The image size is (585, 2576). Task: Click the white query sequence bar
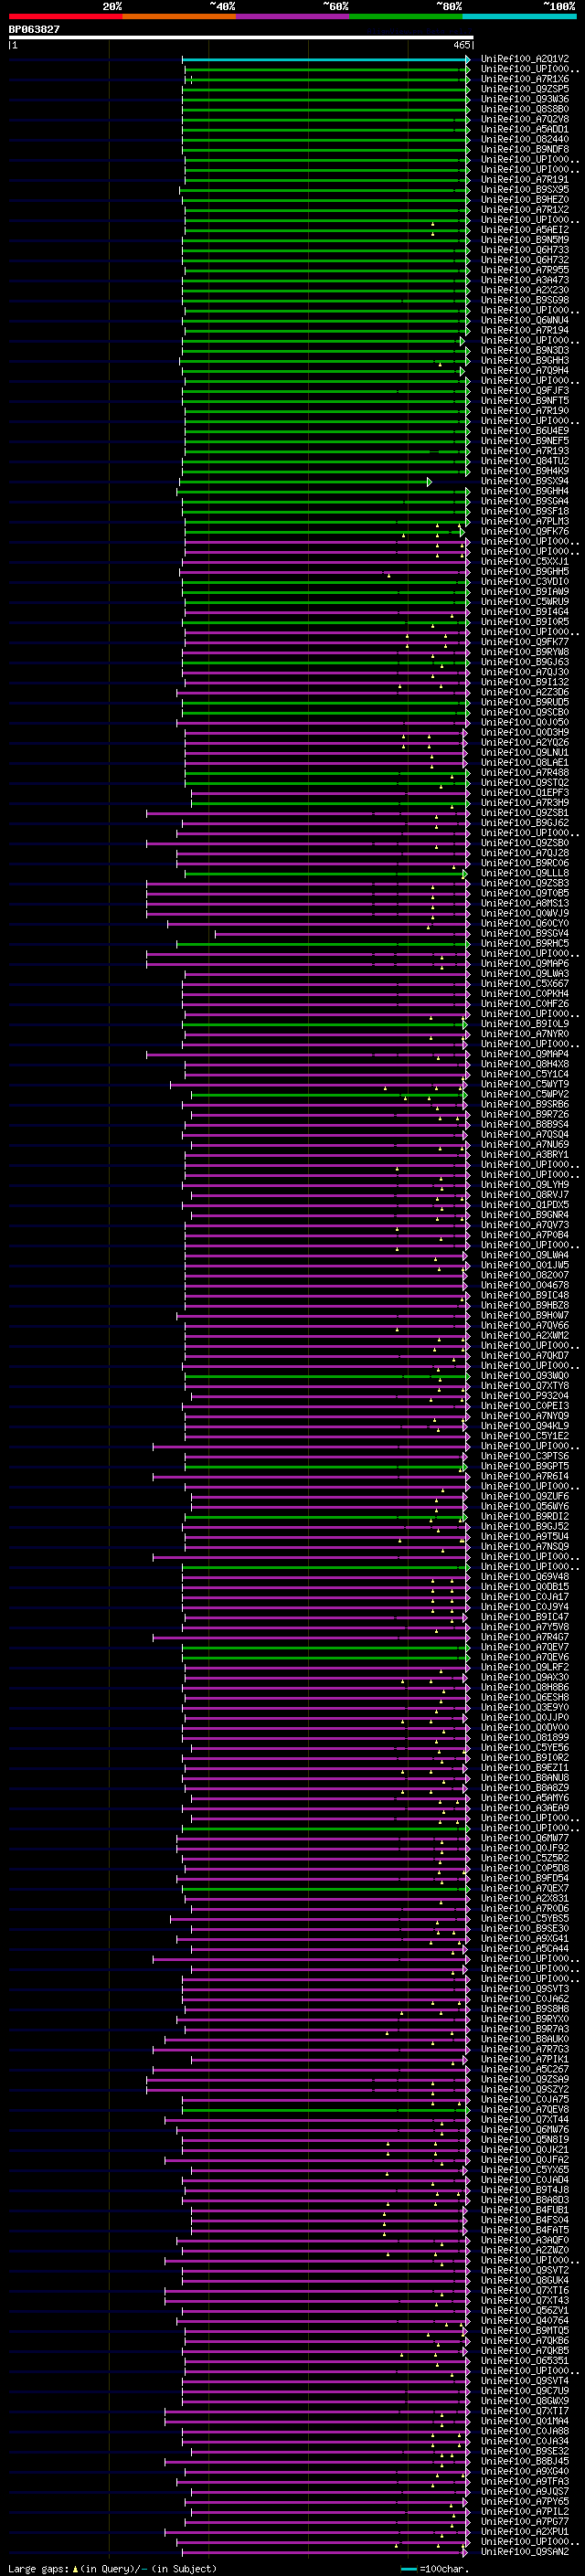pos(241,38)
